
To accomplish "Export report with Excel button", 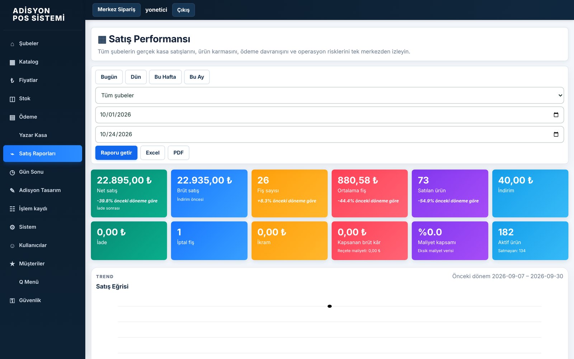I will click(152, 153).
